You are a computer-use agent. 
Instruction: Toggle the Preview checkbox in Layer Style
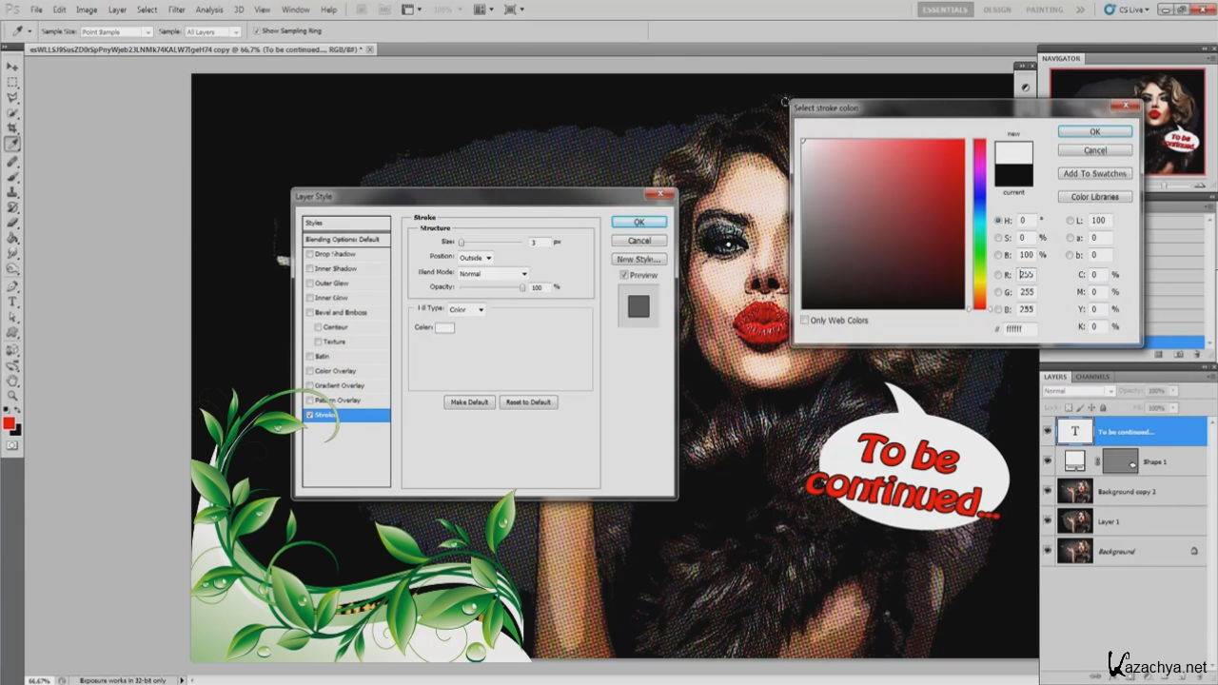[x=623, y=275]
